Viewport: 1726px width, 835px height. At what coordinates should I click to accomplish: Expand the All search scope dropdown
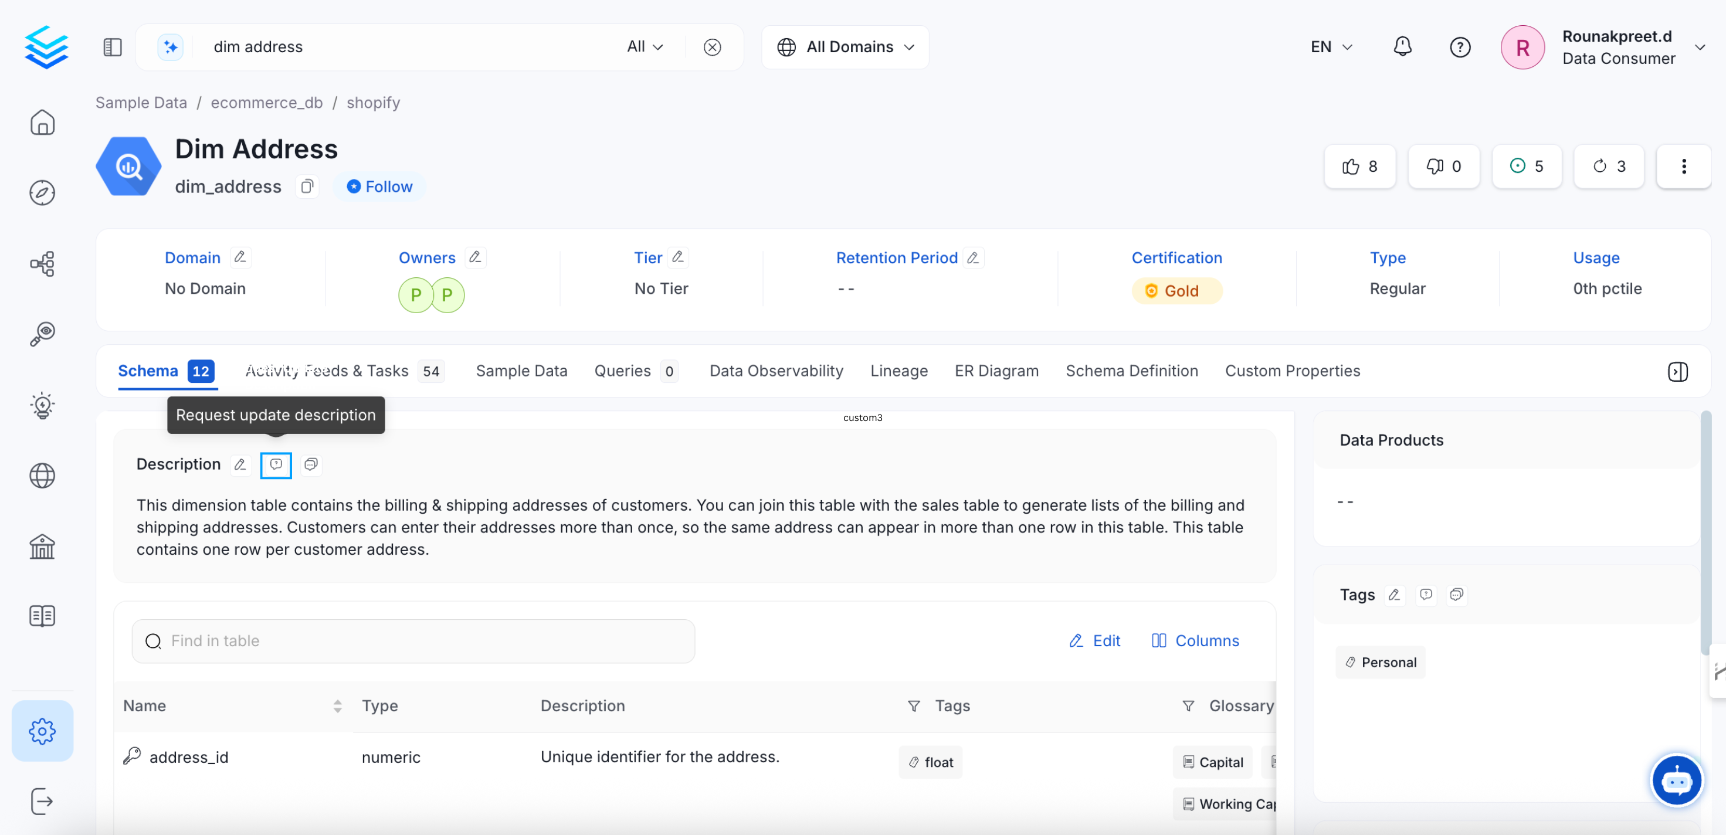(x=644, y=47)
